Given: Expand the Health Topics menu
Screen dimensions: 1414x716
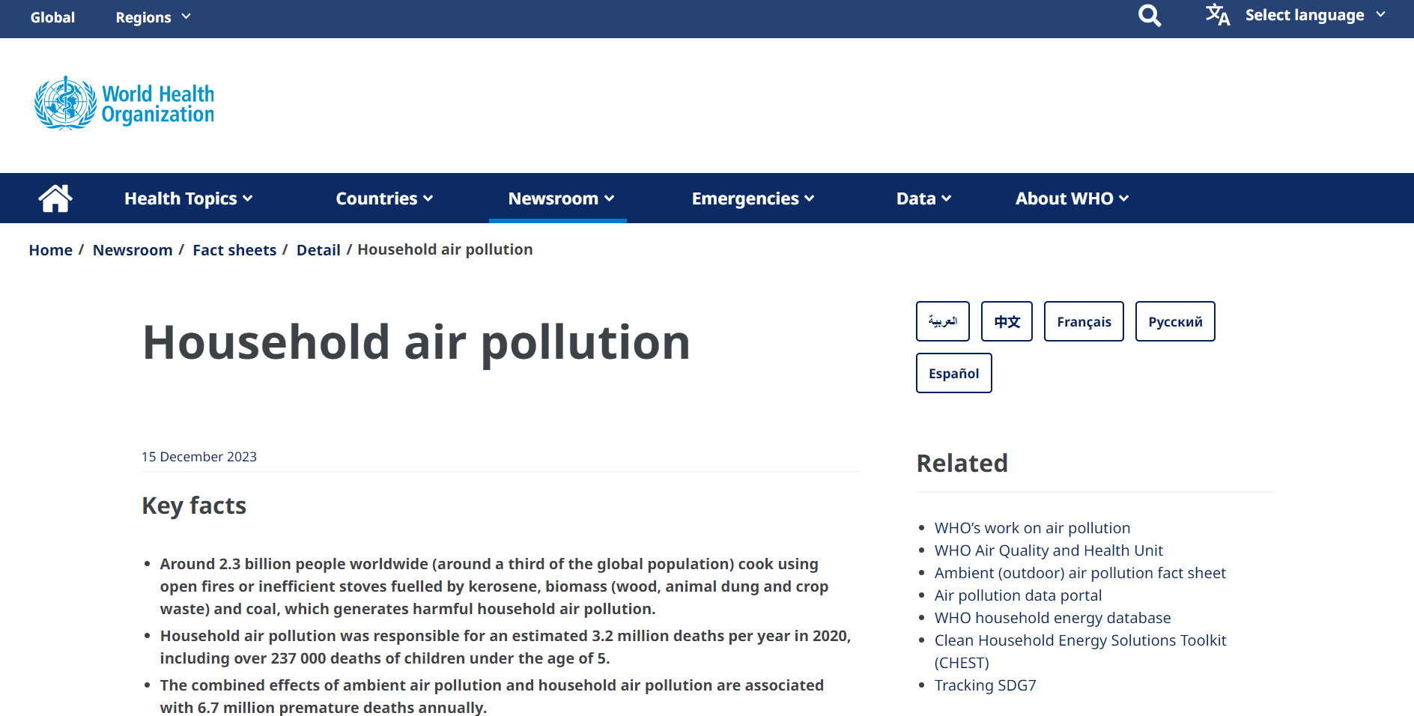Looking at the screenshot, I should (188, 198).
